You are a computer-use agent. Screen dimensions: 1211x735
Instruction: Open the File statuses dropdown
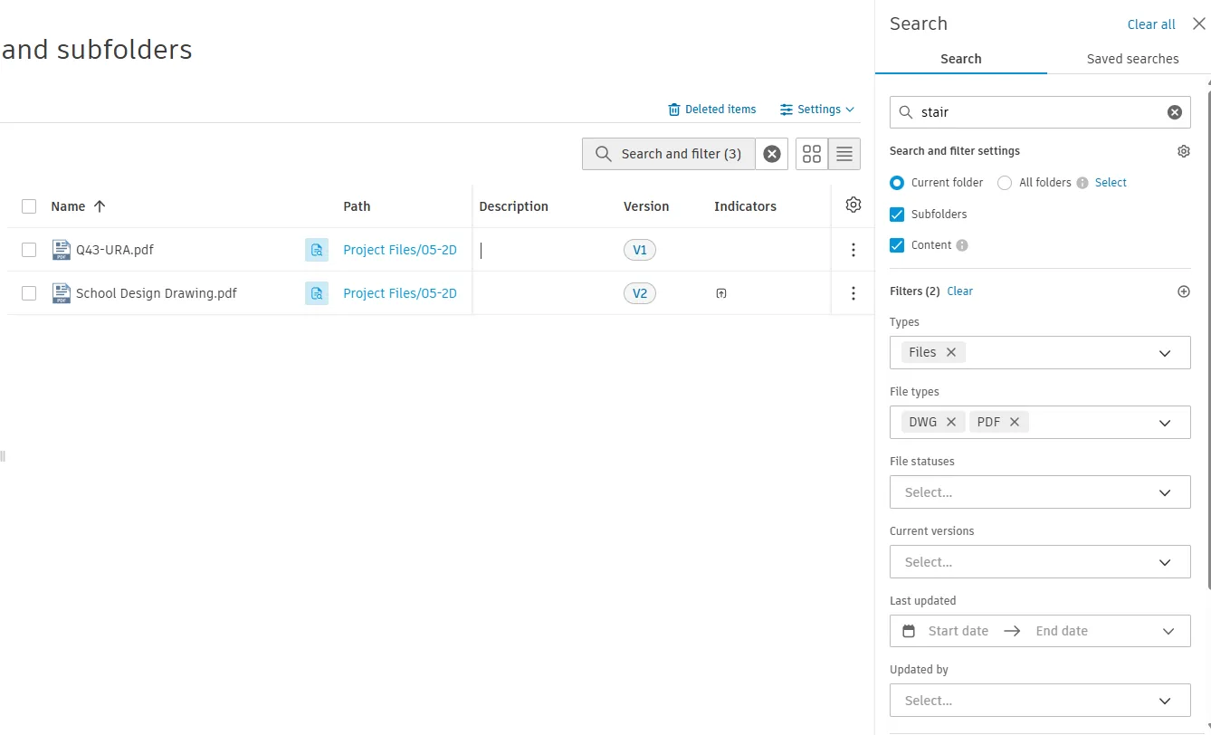[x=1040, y=492]
